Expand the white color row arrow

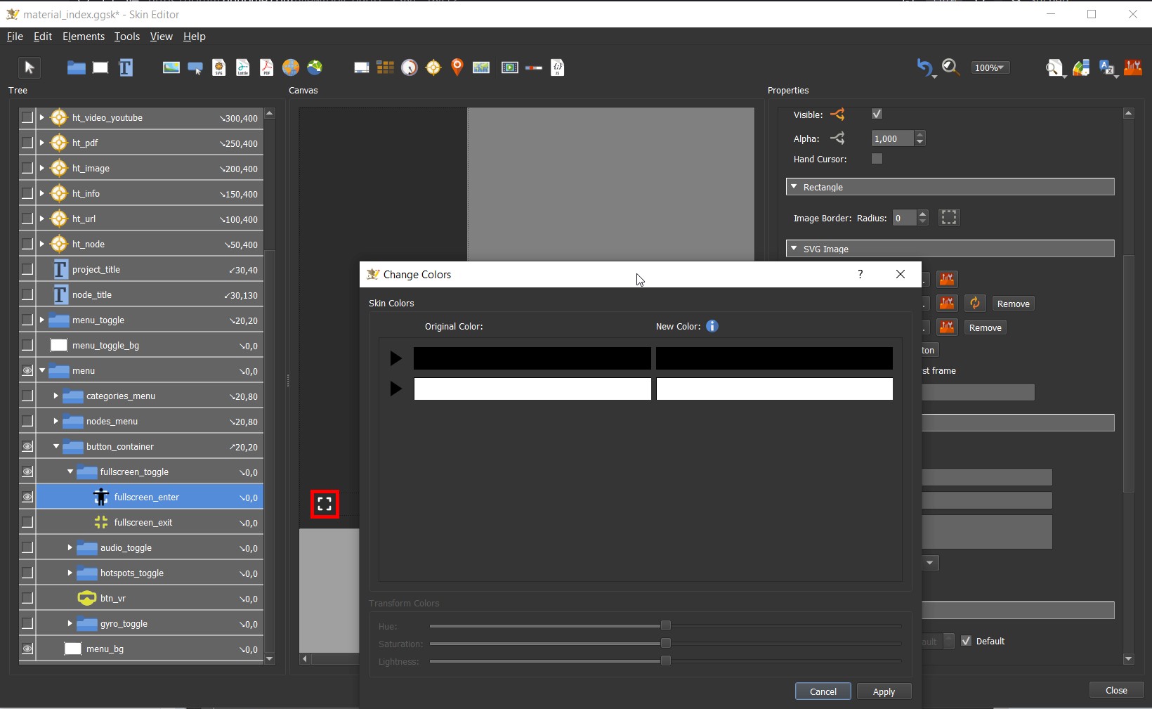pyautogui.click(x=395, y=389)
